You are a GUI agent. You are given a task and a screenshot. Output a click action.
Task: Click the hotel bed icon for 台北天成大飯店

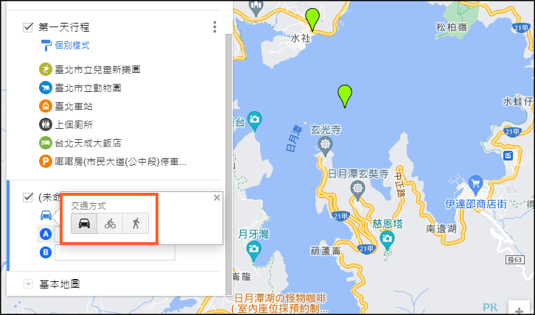click(x=46, y=144)
